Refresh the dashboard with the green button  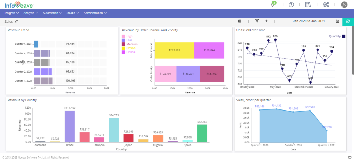pos(348,21)
